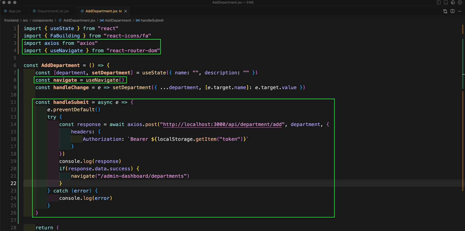The image size is (465, 231).
Task: Click the src breadcrumb folder
Action: click(x=25, y=21)
